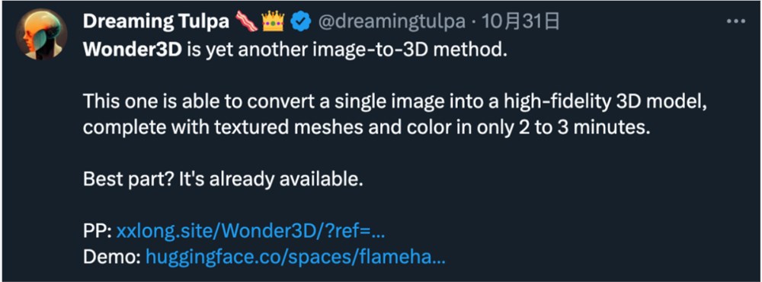Click the bold Wonder3D word
762x282 pixels.
(x=133, y=50)
